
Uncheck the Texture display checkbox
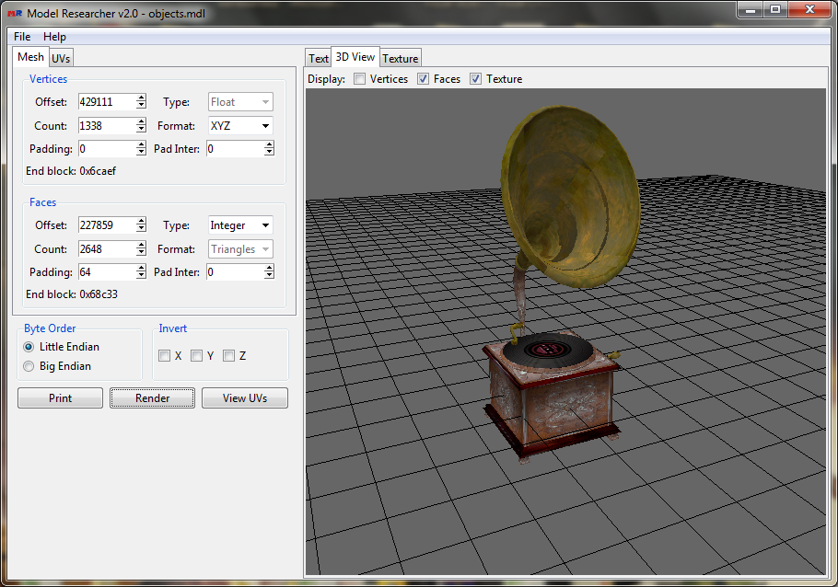[x=476, y=79]
